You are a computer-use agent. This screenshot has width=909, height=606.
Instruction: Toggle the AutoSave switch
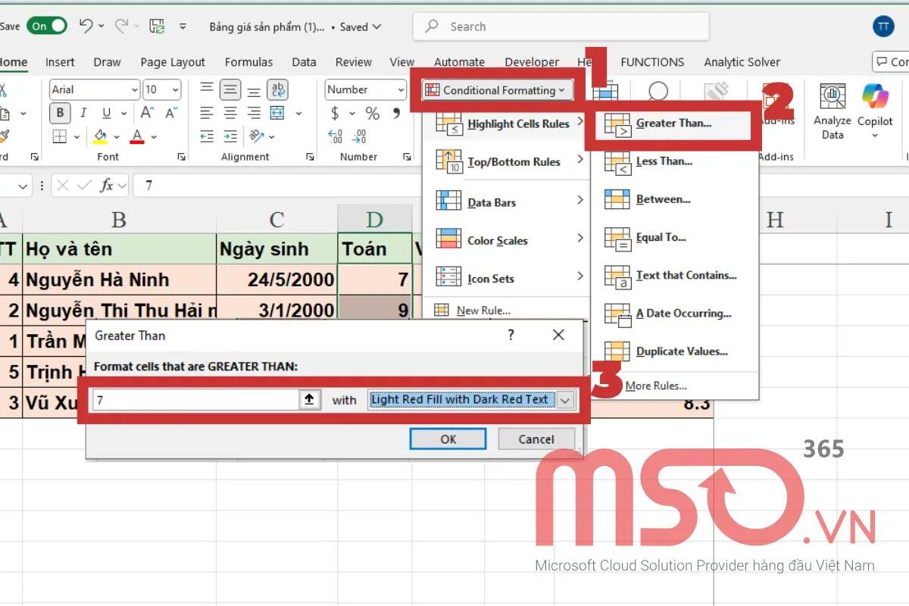[45, 26]
